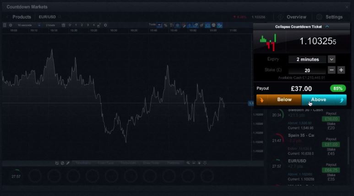The image size is (354, 196).
Task: Click the magnifier zoom icon below chart
Action: coord(188,163)
